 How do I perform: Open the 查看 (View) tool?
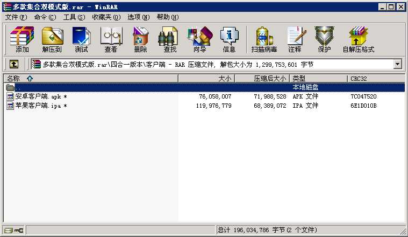[111, 39]
